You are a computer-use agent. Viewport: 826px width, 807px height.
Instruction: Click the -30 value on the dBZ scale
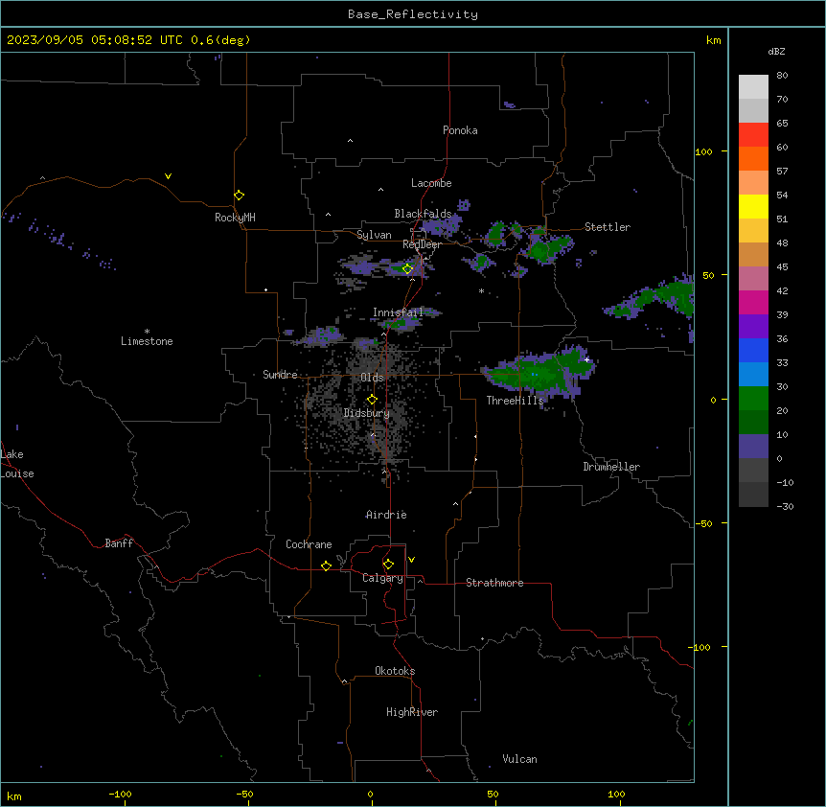pyautogui.click(x=785, y=506)
